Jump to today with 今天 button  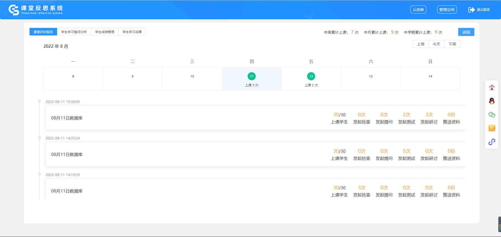(x=436, y=44)
